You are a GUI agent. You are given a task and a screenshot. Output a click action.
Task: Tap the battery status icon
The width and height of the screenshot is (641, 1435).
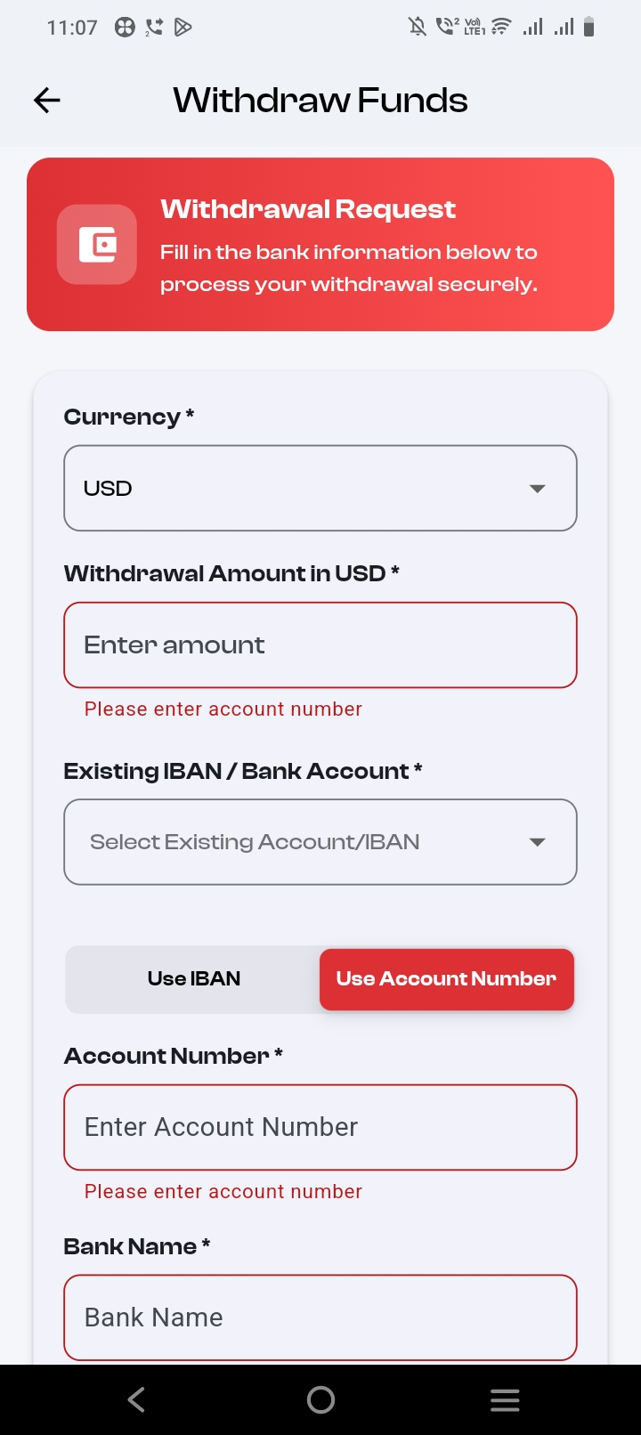[588, 27]
